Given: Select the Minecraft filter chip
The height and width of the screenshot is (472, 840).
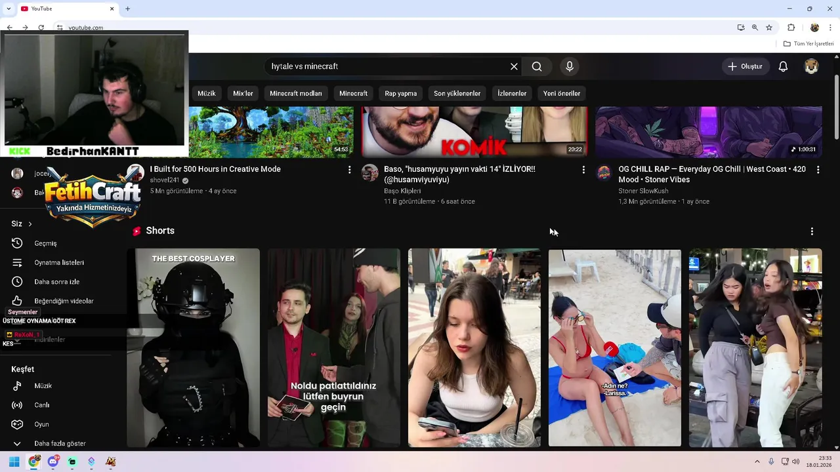Looking at the screenshot, I should (x=353, y=93).
